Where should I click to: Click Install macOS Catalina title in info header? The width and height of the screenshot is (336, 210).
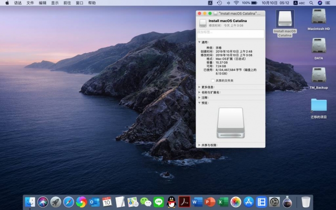click(x=228, y=21)
